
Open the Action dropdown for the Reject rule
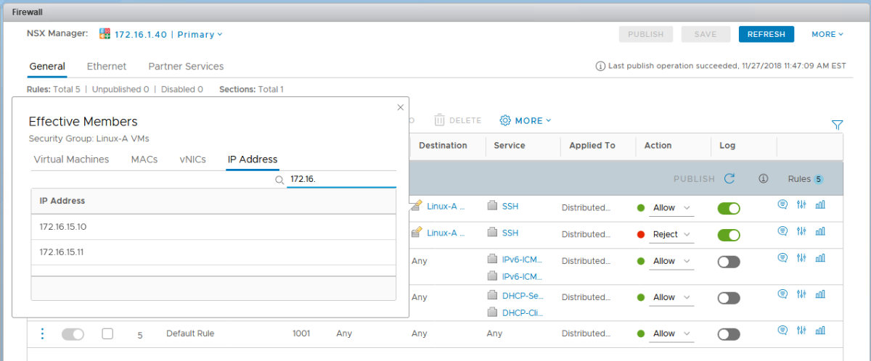[x=671, y=235]
